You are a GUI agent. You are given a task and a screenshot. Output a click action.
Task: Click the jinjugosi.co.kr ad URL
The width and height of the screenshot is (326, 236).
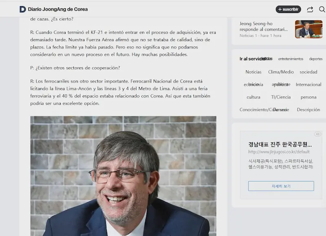tap(279, 152)
